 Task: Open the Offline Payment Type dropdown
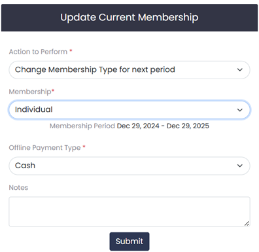129,166
